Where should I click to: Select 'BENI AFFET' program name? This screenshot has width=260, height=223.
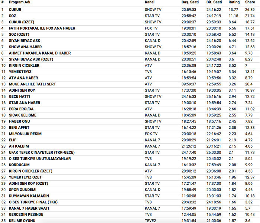(19, 128)
